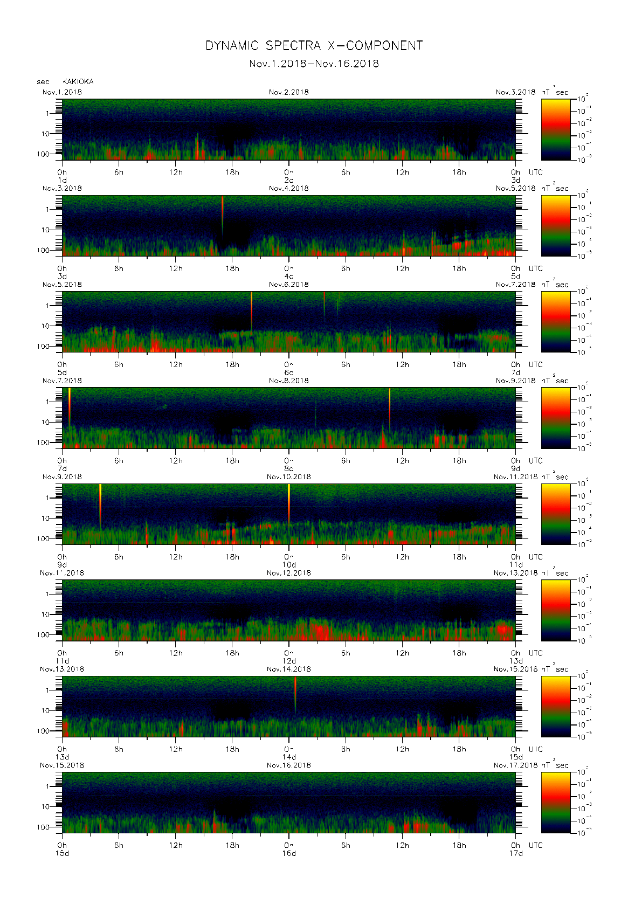Click the bright spike near 20h on Nov.5
This screenshot has height=905, width=628.
[252, 311]
